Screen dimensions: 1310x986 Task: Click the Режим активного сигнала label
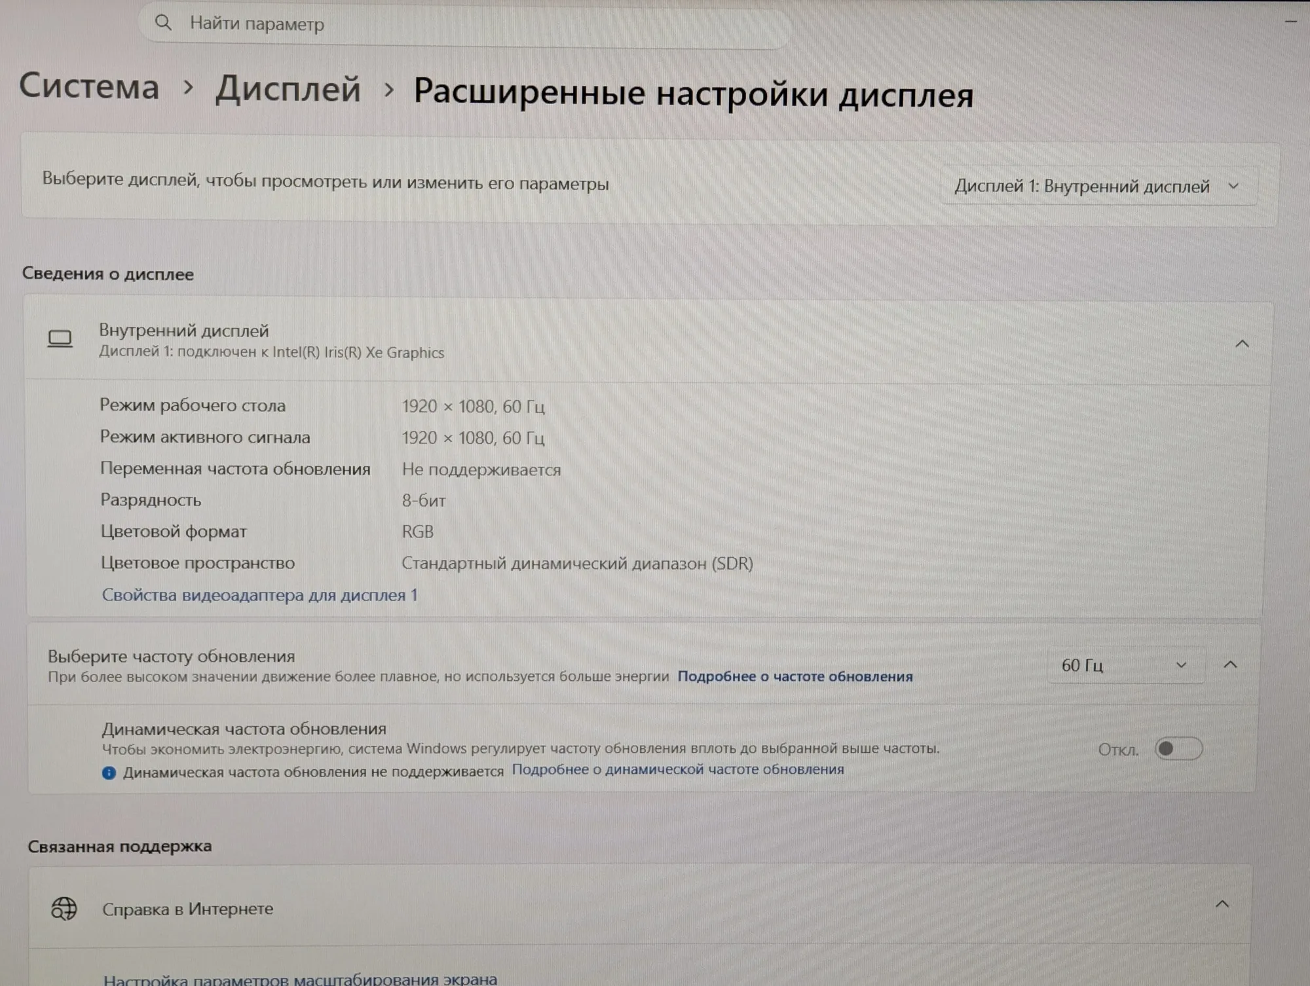[205, 437]
